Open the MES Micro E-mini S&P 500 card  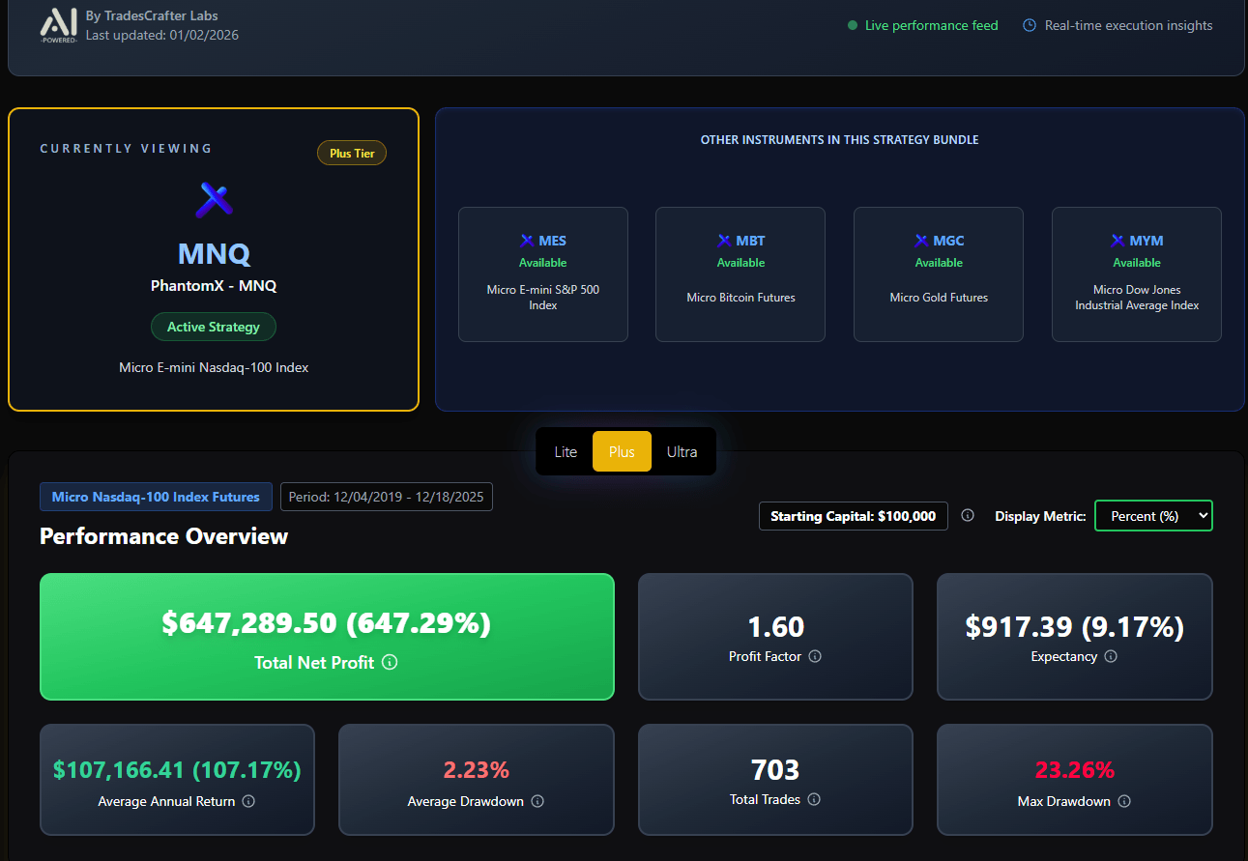[543, 274]
